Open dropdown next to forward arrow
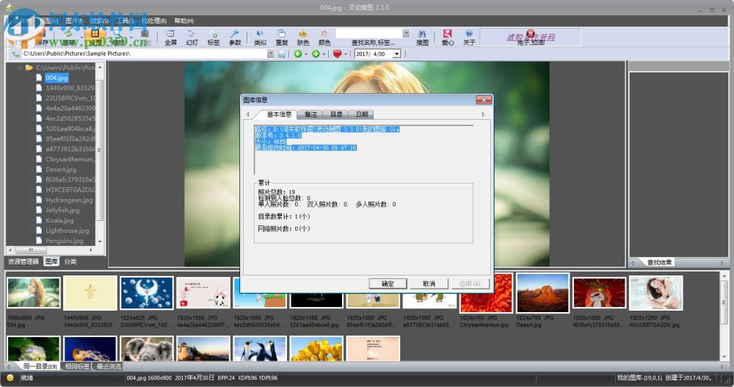The width and height of the screenshot is (734, 387). point(324,54)
